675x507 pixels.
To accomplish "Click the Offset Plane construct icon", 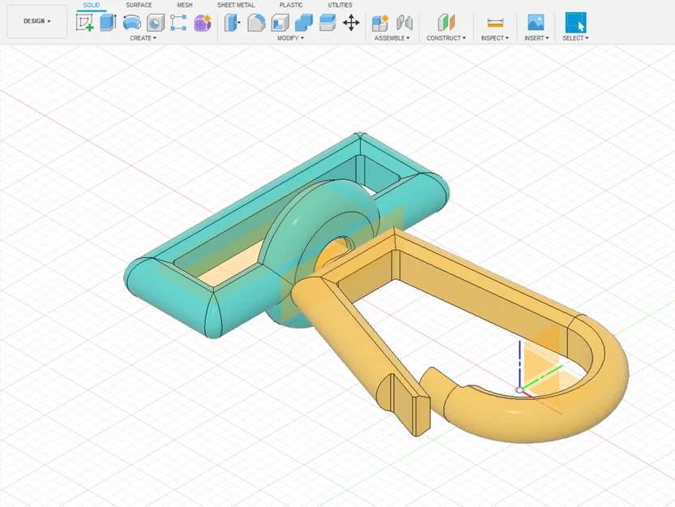I will (x=446, y=23).
